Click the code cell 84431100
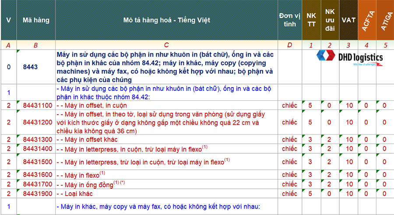Viewport: 394px width, 215px height. pos(38,106)
